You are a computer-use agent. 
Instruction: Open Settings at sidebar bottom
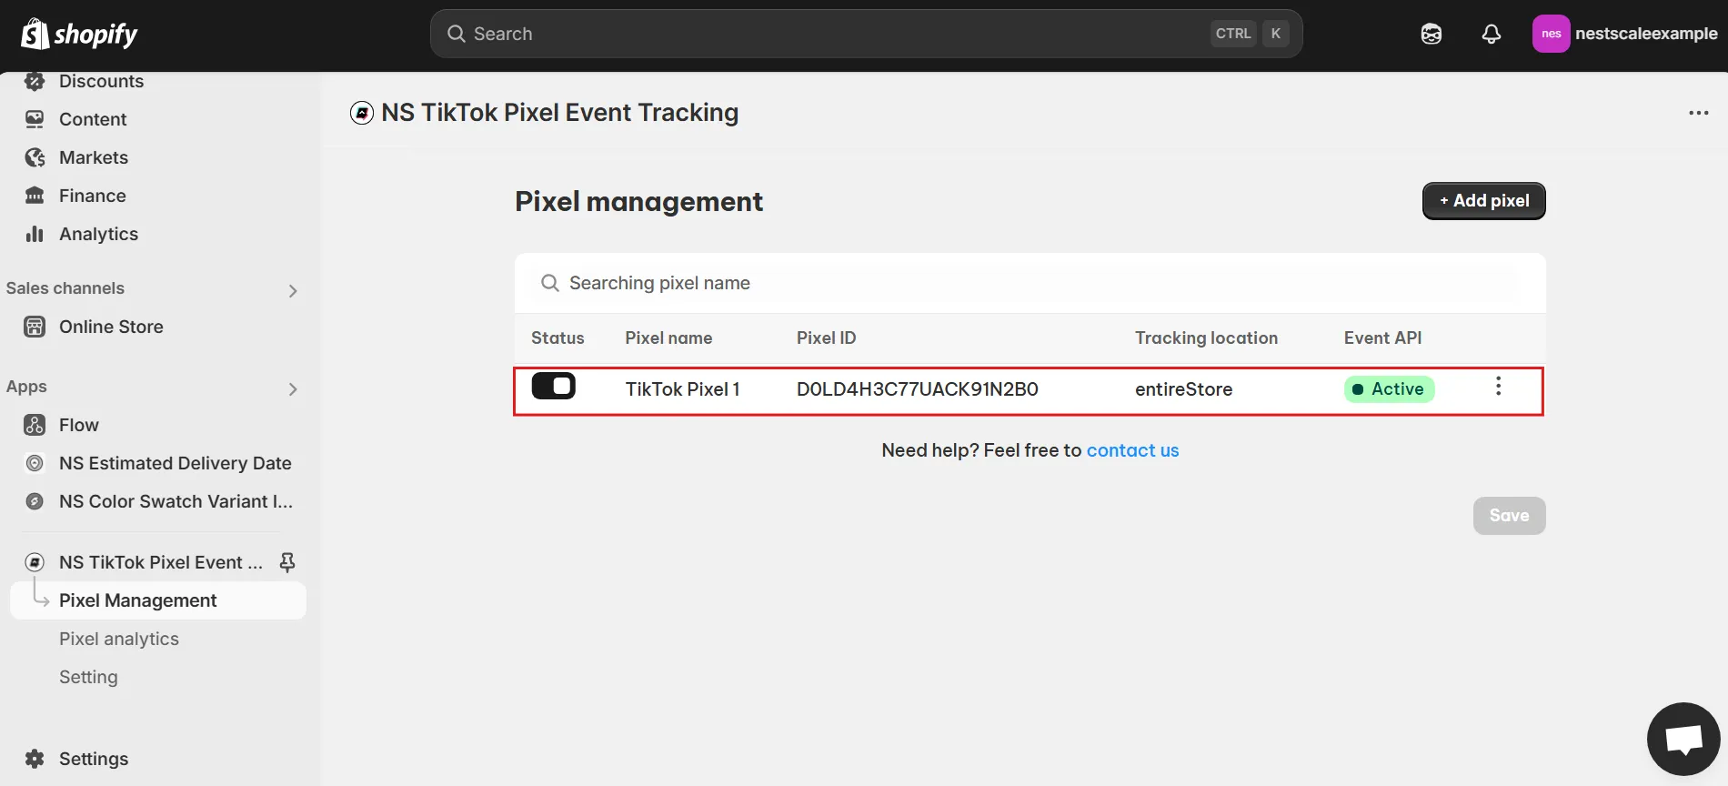94,759
